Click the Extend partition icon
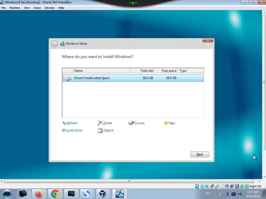266x199 pixels. 100,131
